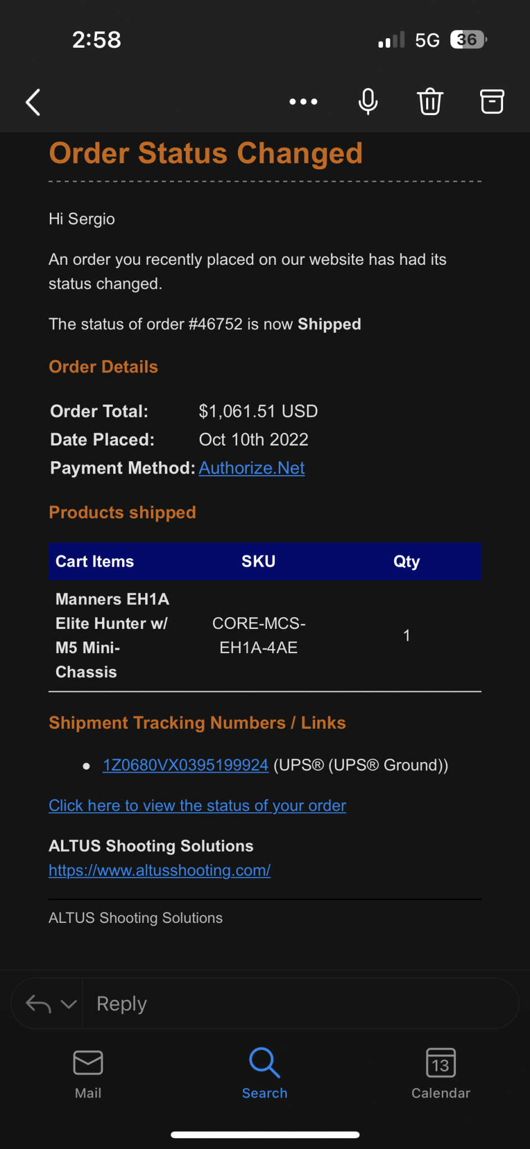The image size is (530, 1149).
Task: Tap the Cart Items column header
Action: pos(95,562)
